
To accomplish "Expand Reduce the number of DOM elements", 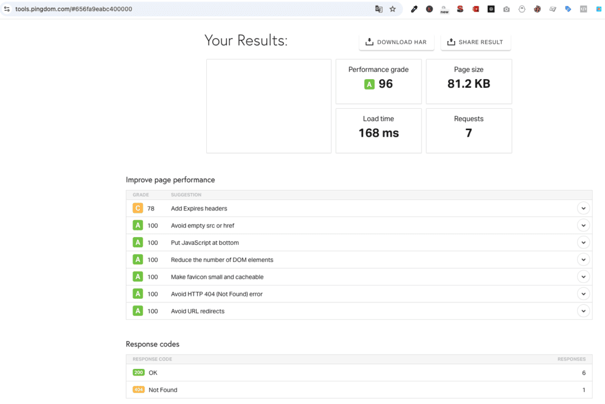I will coord(583,260).
